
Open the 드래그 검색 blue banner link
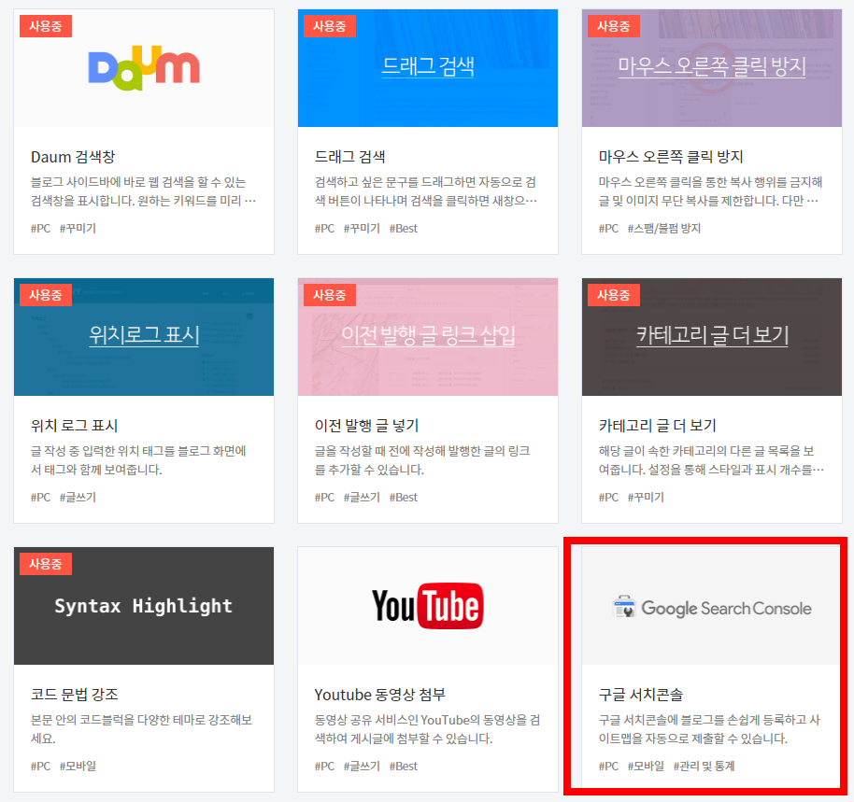[428, 66]
